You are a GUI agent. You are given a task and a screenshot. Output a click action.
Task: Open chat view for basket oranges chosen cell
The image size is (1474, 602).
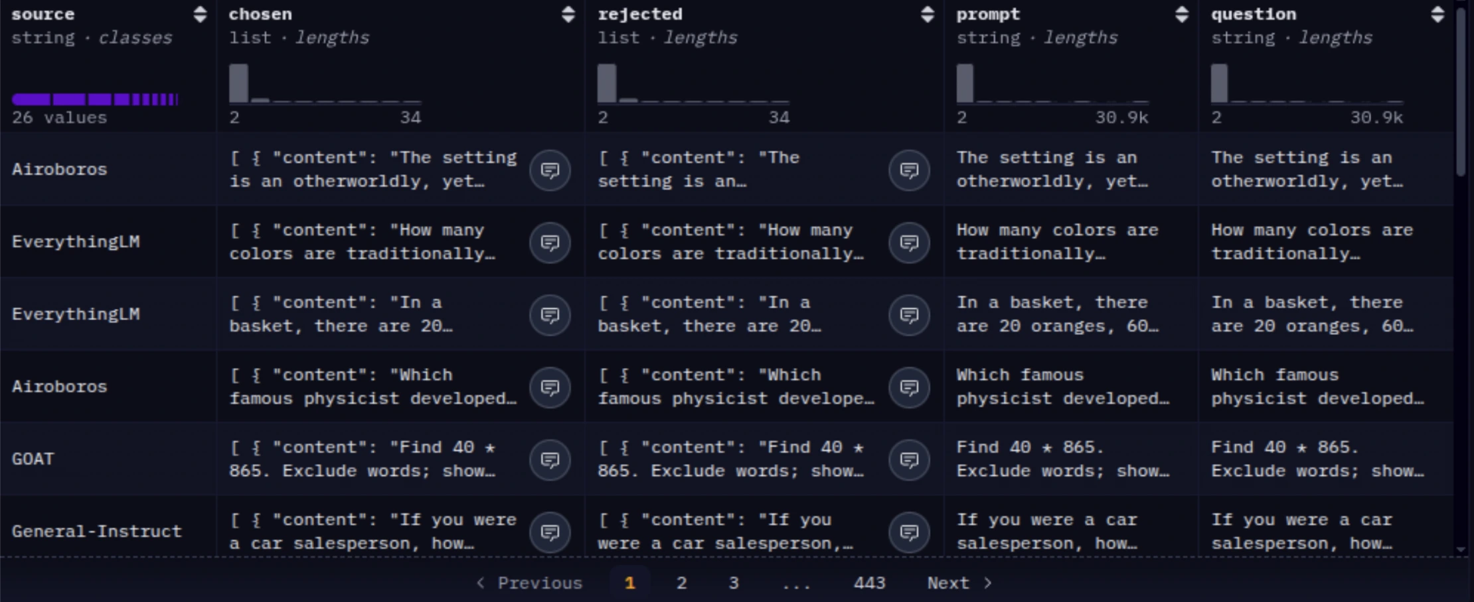[x=550, y=315]
